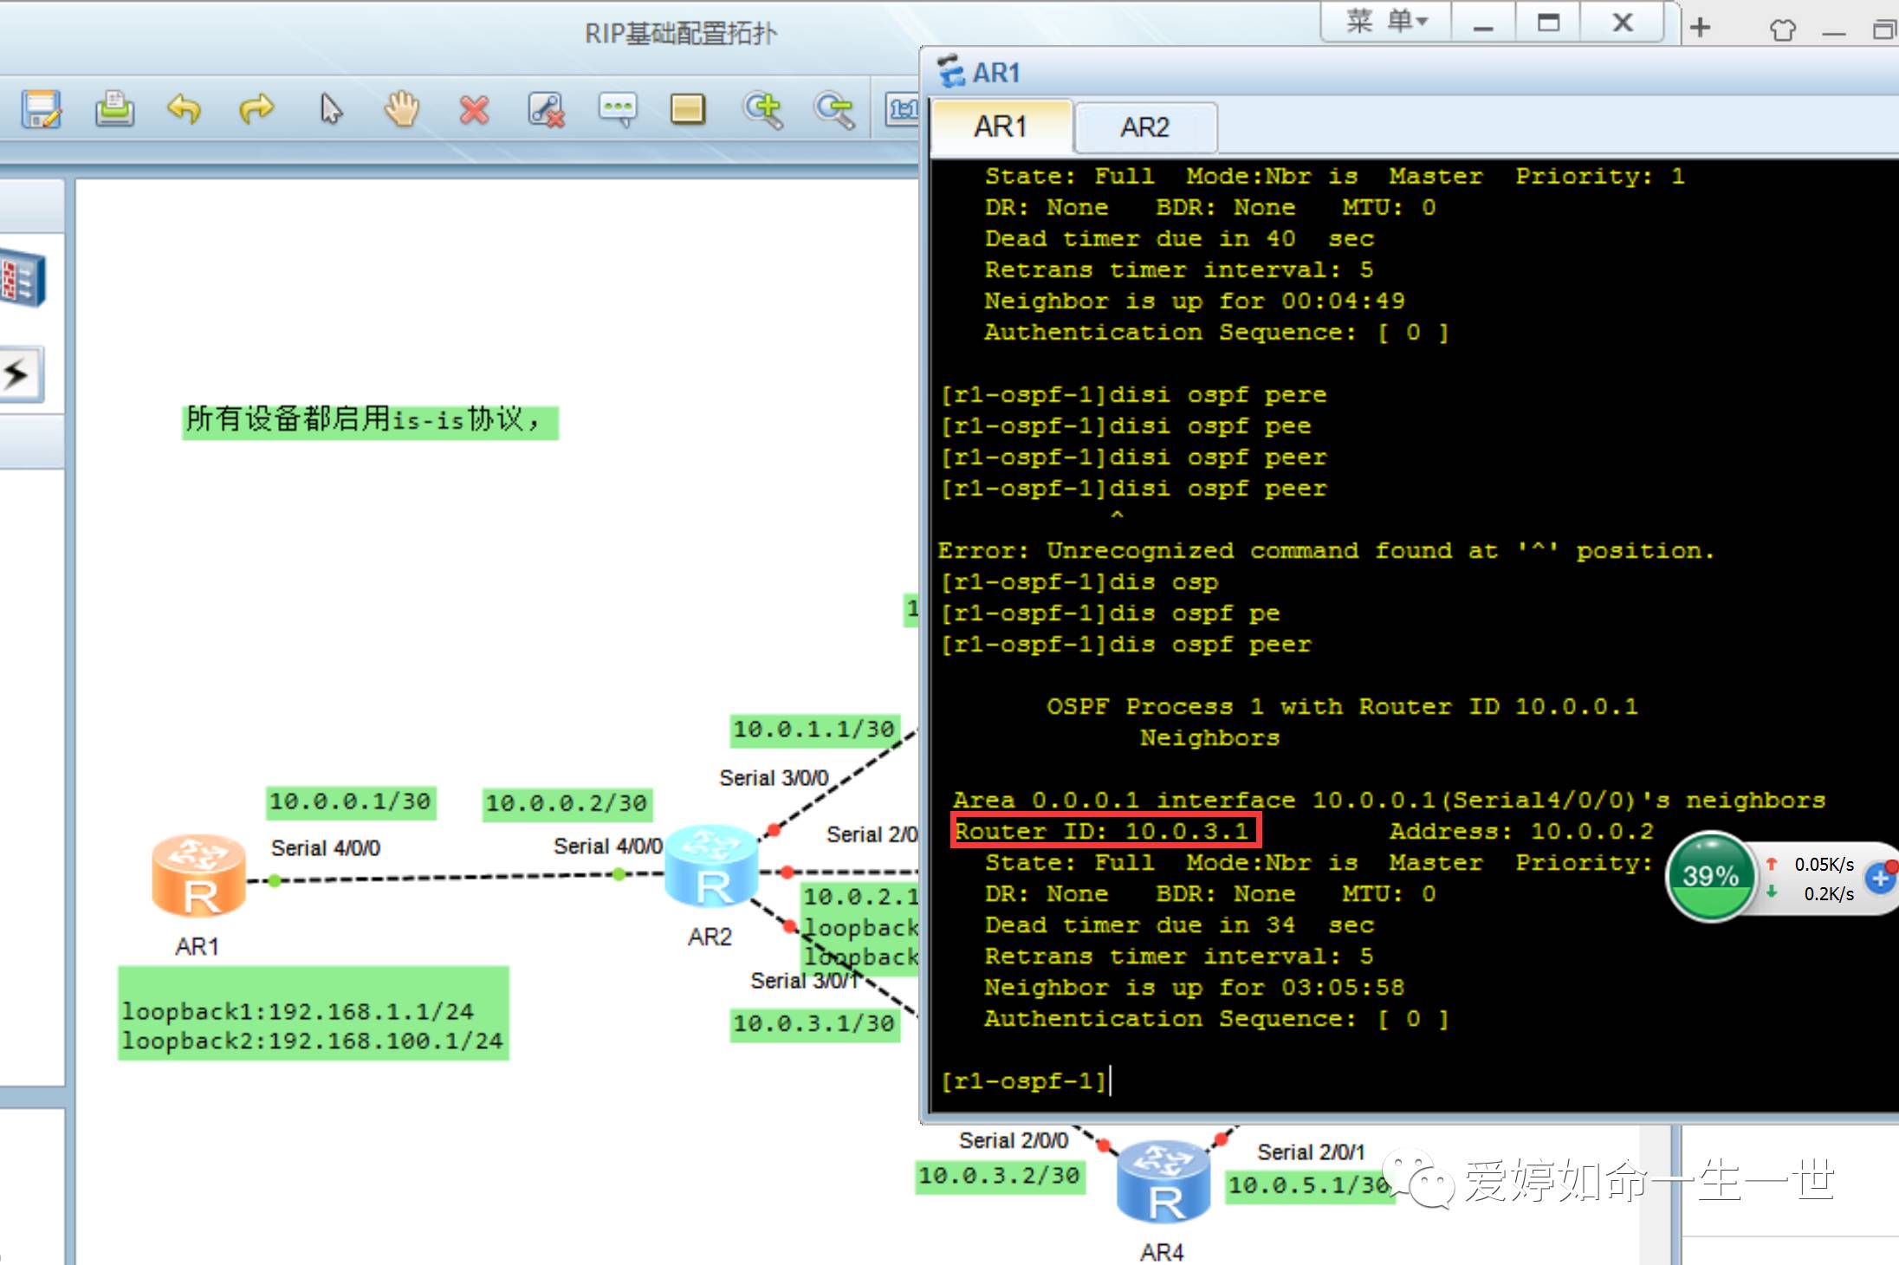Viewport: 1899px width, 1265px height.
Task: Click the Save As toolbar icon
Action: point(41,110)
